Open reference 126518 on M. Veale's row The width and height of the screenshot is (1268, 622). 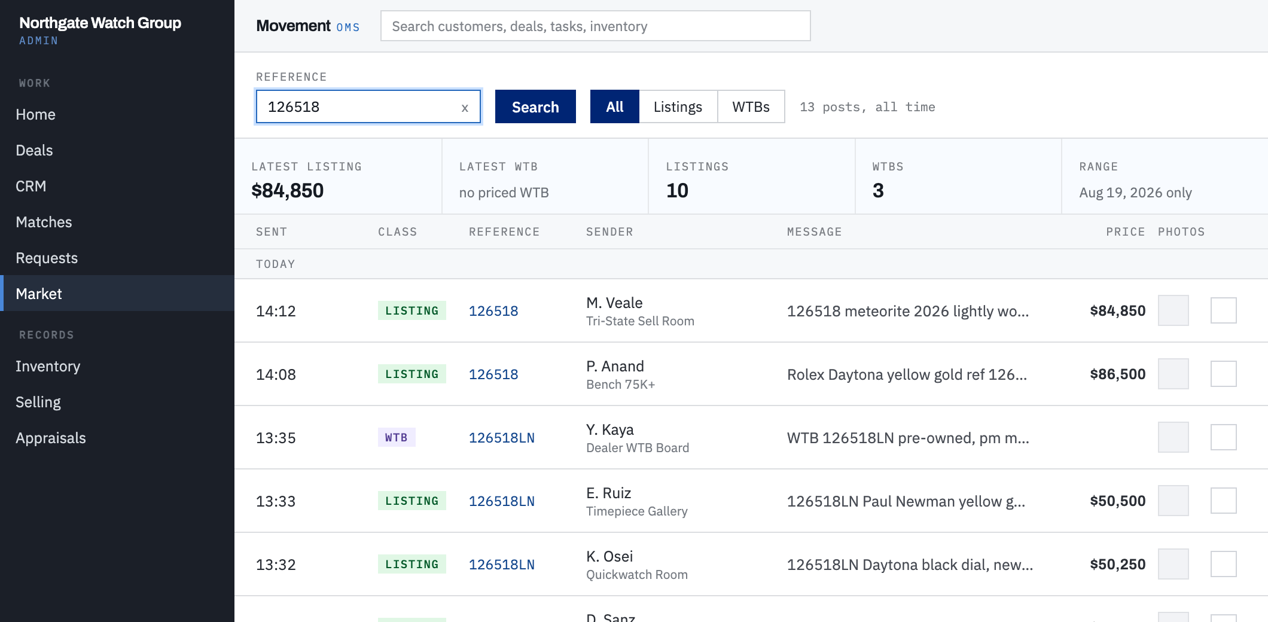493,311
